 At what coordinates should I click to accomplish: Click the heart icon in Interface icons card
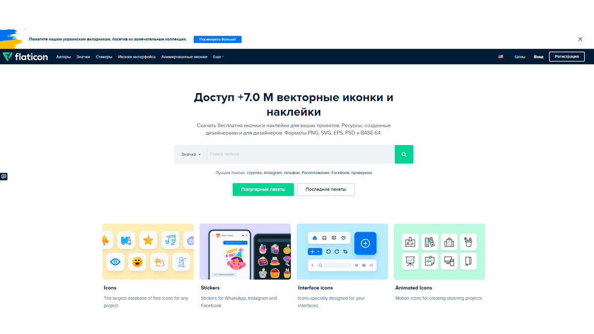point(344,238)
